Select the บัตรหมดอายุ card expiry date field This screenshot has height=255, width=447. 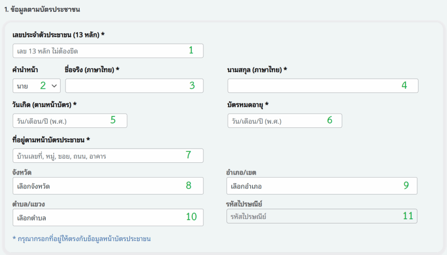(x=285, y=121)
